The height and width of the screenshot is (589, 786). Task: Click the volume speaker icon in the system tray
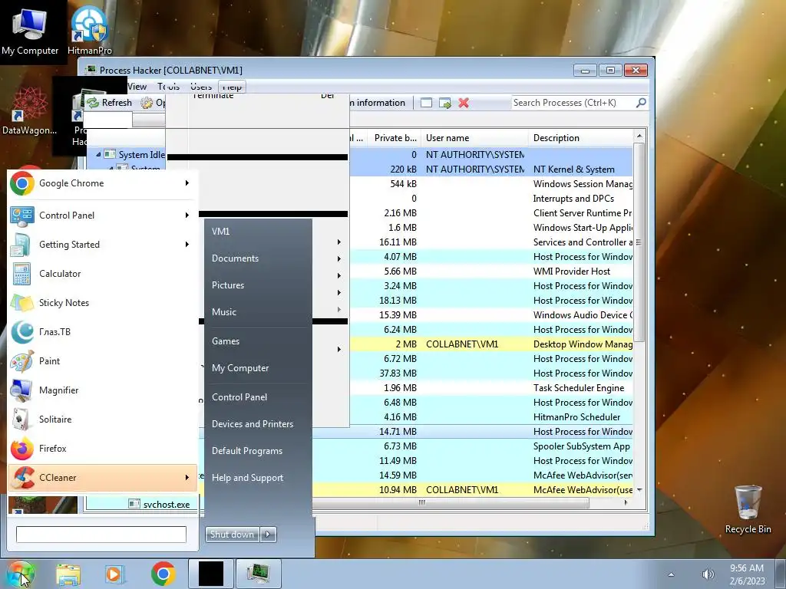click(x=708, y=574)
